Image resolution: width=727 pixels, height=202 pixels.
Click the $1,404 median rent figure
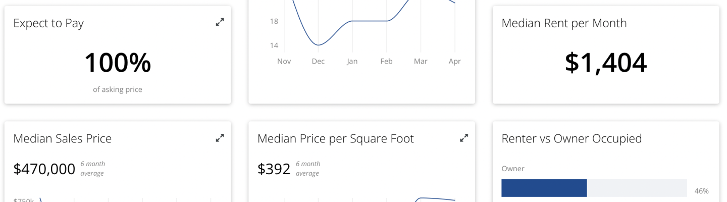[606, 63]
